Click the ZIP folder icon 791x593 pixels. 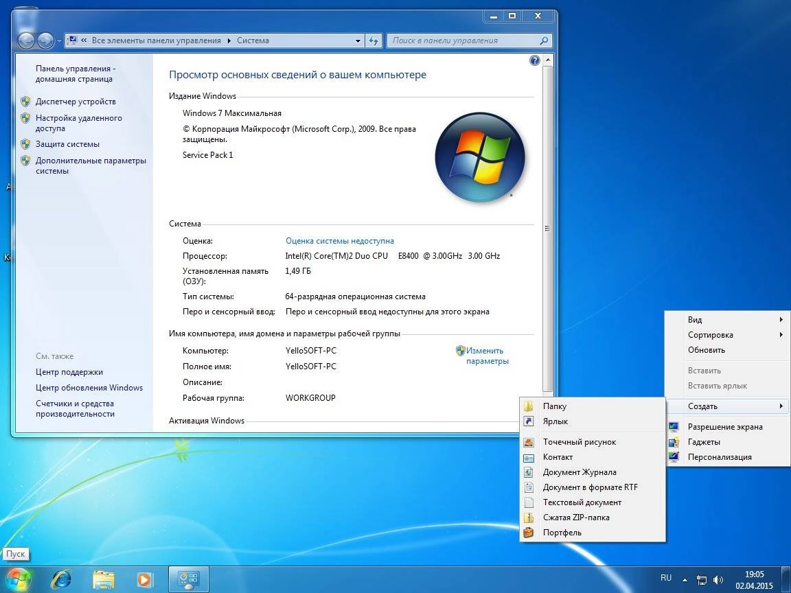tap(528, 518)
